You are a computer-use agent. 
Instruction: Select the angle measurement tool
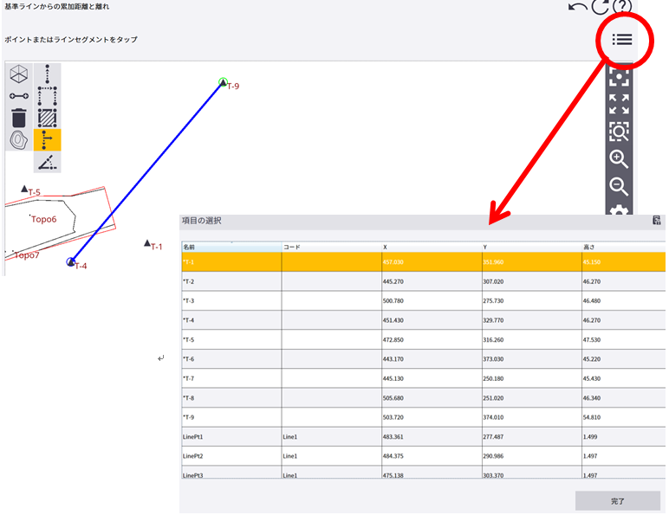[x=48, y=162]
